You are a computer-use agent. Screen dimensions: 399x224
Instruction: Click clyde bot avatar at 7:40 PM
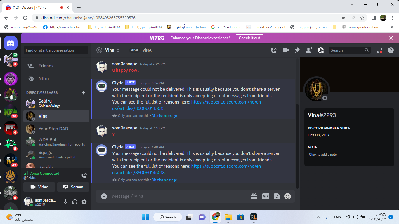tap(102, 150)
